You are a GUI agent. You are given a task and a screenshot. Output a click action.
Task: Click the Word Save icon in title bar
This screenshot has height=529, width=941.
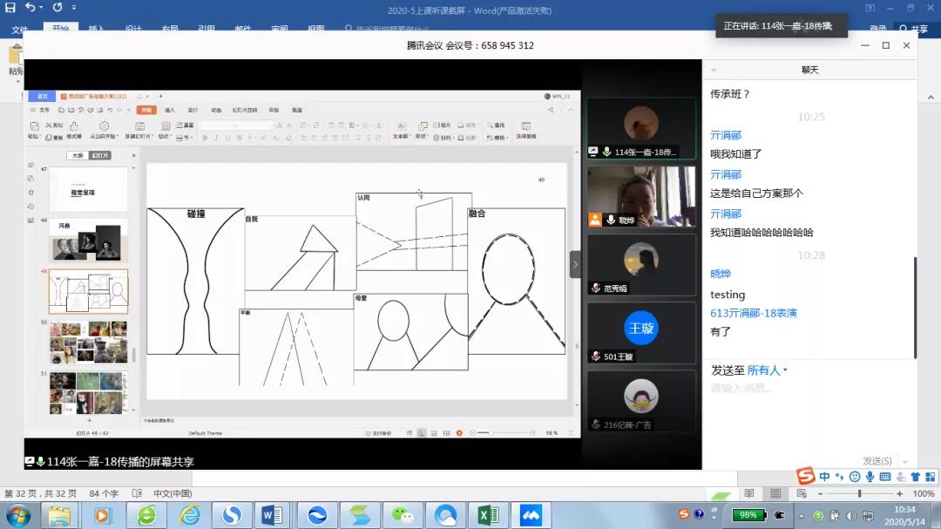(10, 8)
